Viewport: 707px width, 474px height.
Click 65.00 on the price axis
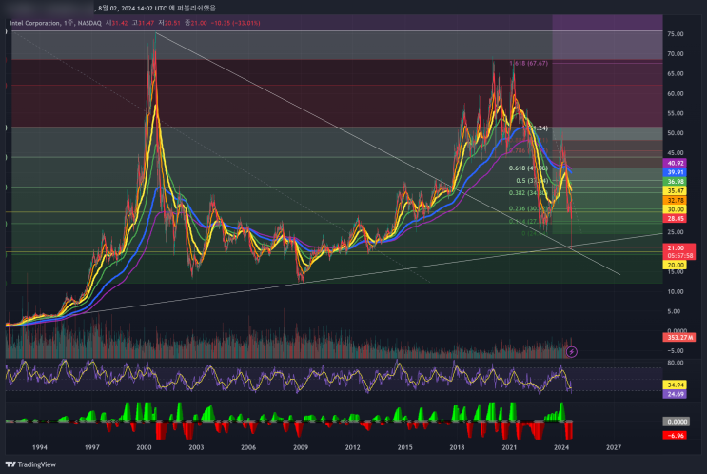click(675, 74)
